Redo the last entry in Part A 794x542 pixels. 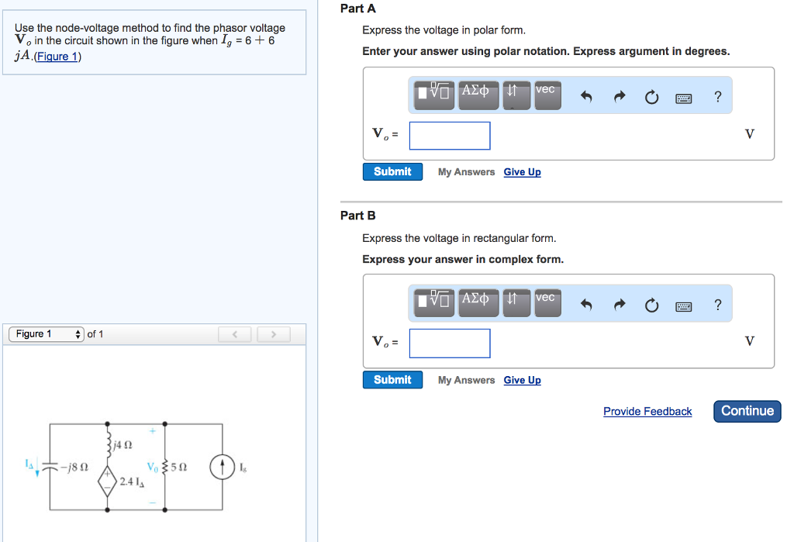[x=620, y=95]
